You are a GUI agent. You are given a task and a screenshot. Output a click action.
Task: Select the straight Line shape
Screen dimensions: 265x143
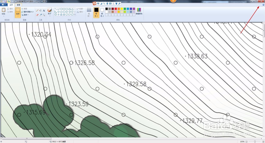(x=56, y=9)
